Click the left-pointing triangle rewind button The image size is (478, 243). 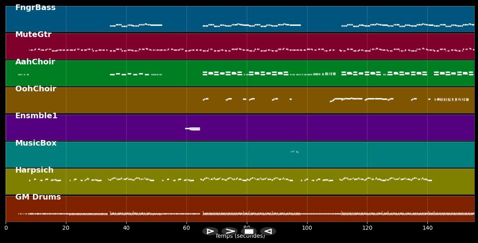tap(268, 231)
